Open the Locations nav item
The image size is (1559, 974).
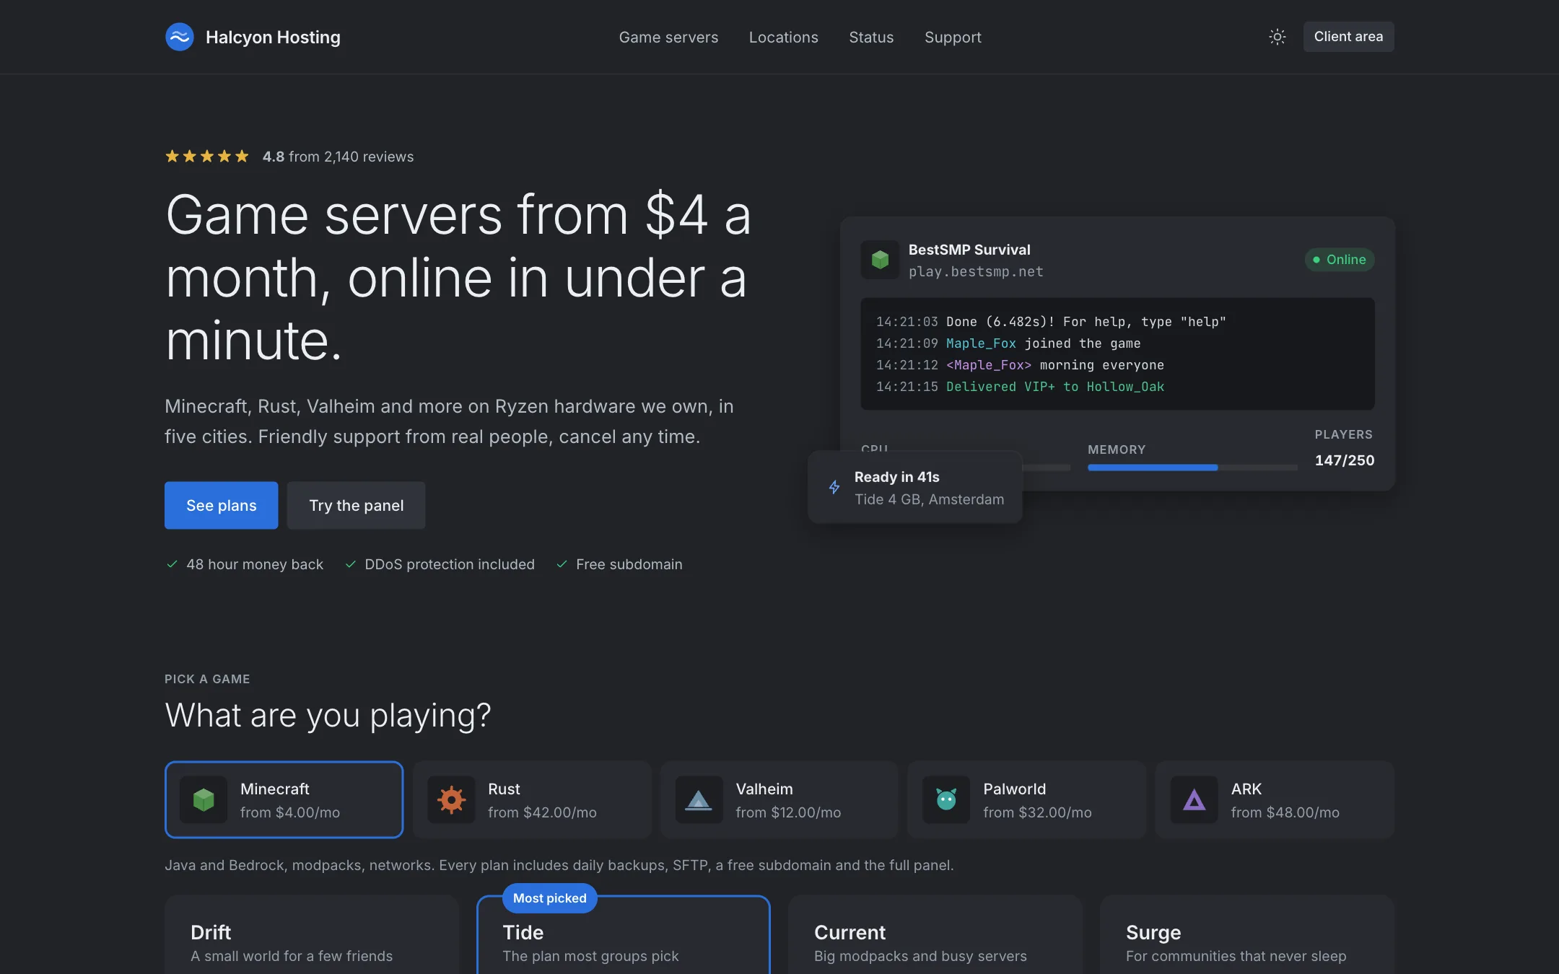[x=783, y=37]
